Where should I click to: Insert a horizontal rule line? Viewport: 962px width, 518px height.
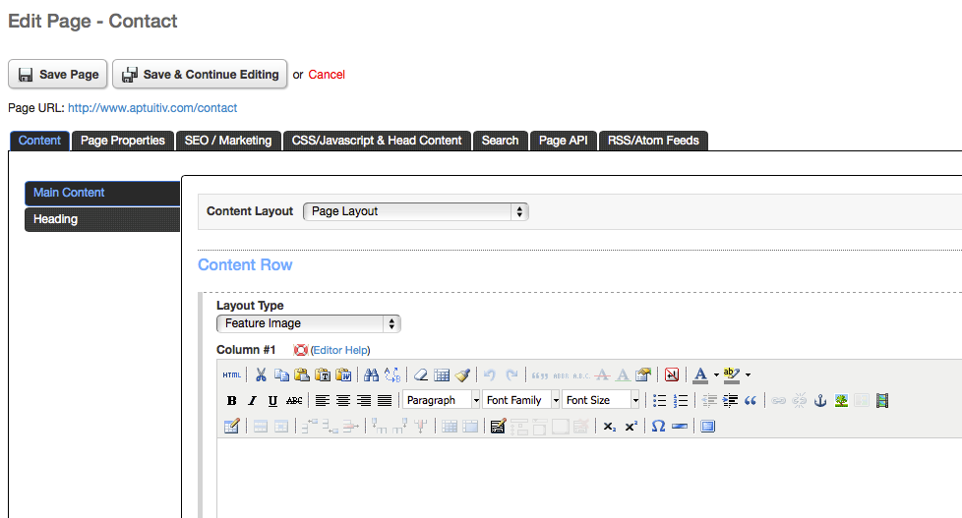tap(679, 426)
